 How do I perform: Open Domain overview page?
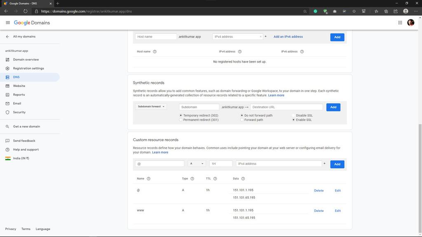tap(26, 59)
